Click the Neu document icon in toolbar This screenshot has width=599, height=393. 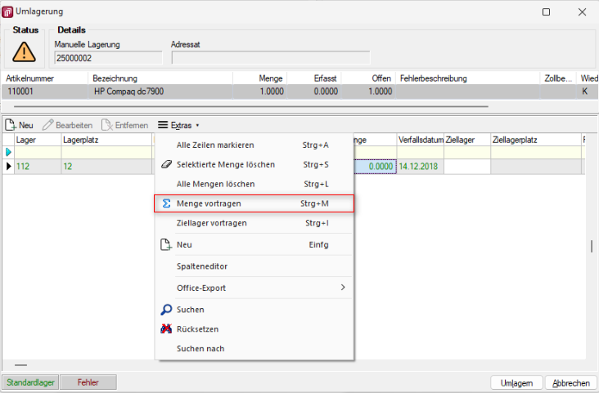11,125
